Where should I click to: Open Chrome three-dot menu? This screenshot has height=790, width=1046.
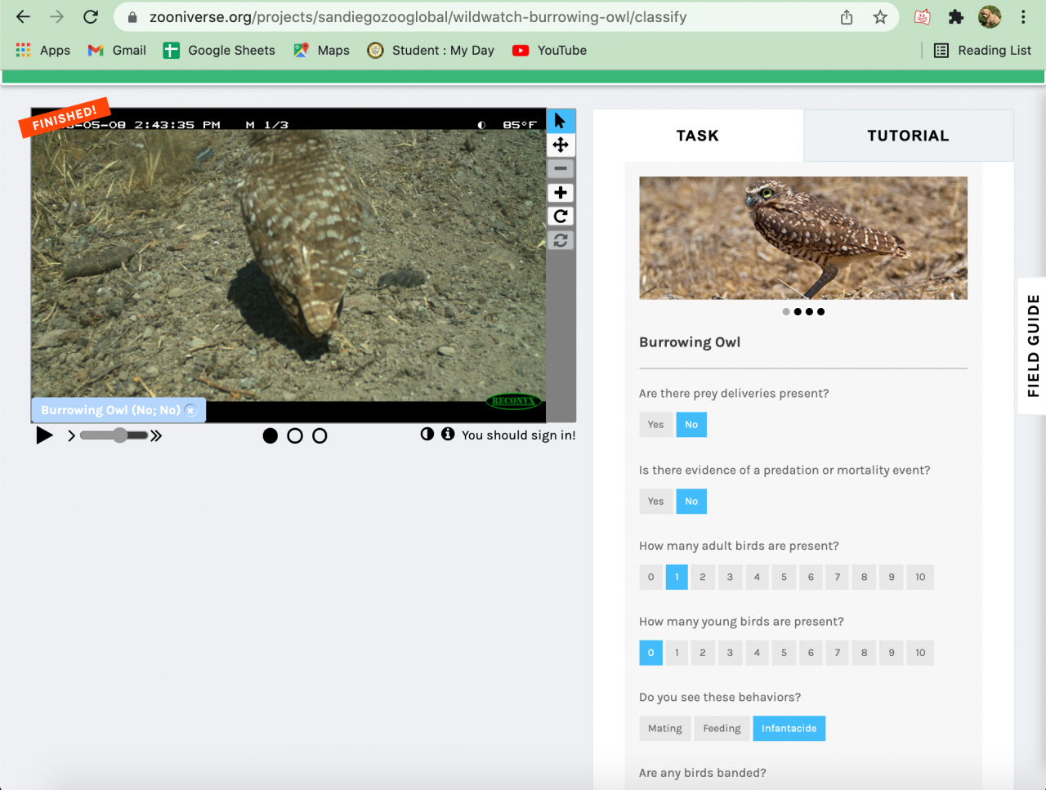pos(1023,16)
